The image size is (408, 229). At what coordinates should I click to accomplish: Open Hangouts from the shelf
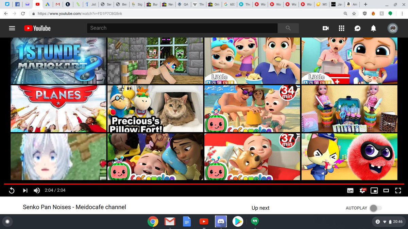(255, 222)
